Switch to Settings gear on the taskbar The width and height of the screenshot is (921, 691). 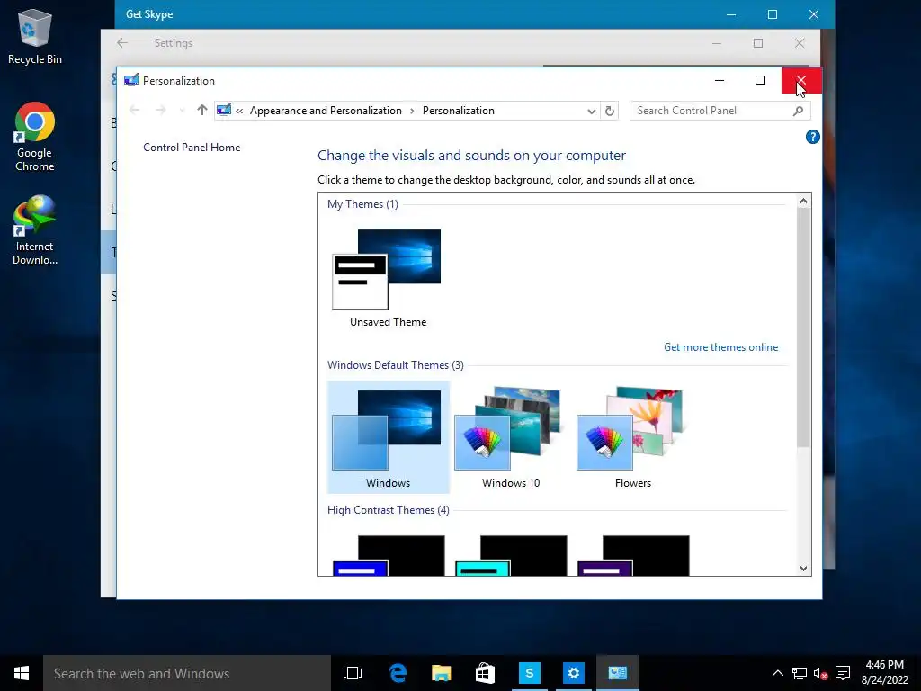point(573,673)
